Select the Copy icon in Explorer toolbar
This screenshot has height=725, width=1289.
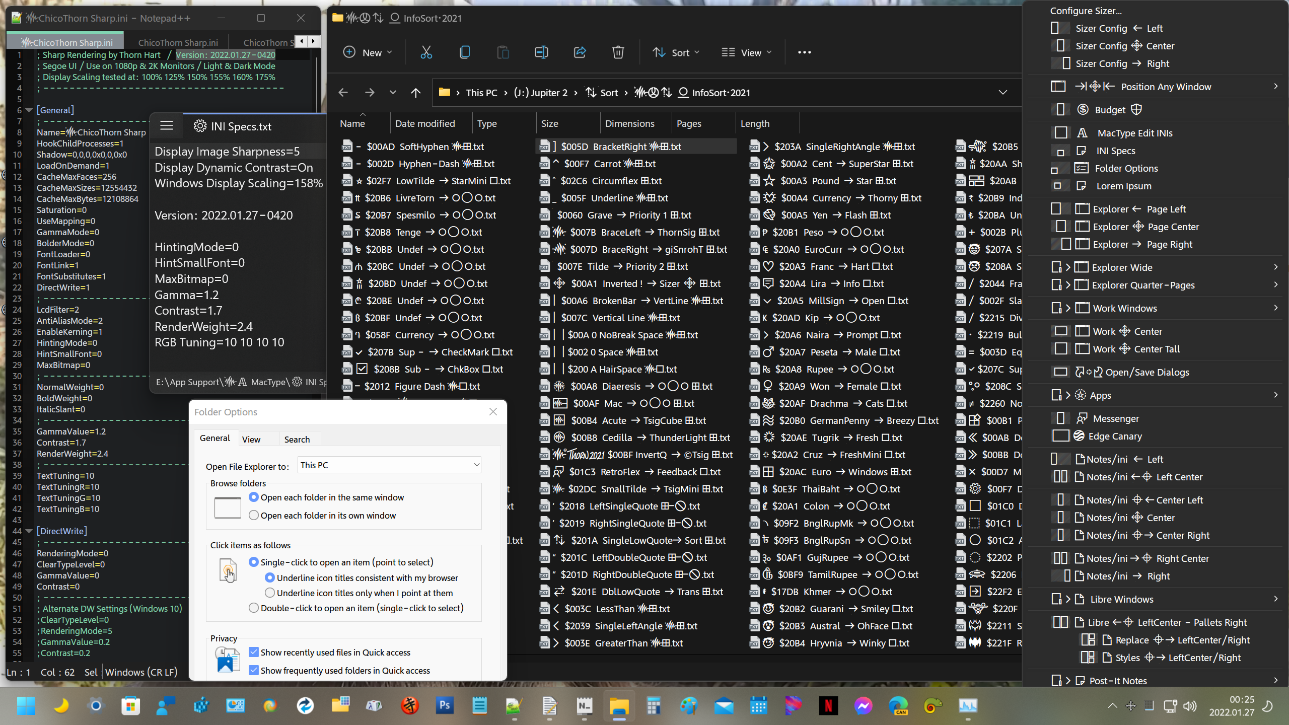(x=464, y=52)
